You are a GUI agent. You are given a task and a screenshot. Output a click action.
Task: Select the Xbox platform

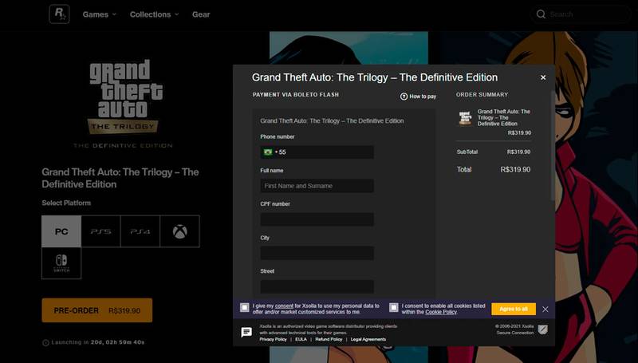coord(180,231)
